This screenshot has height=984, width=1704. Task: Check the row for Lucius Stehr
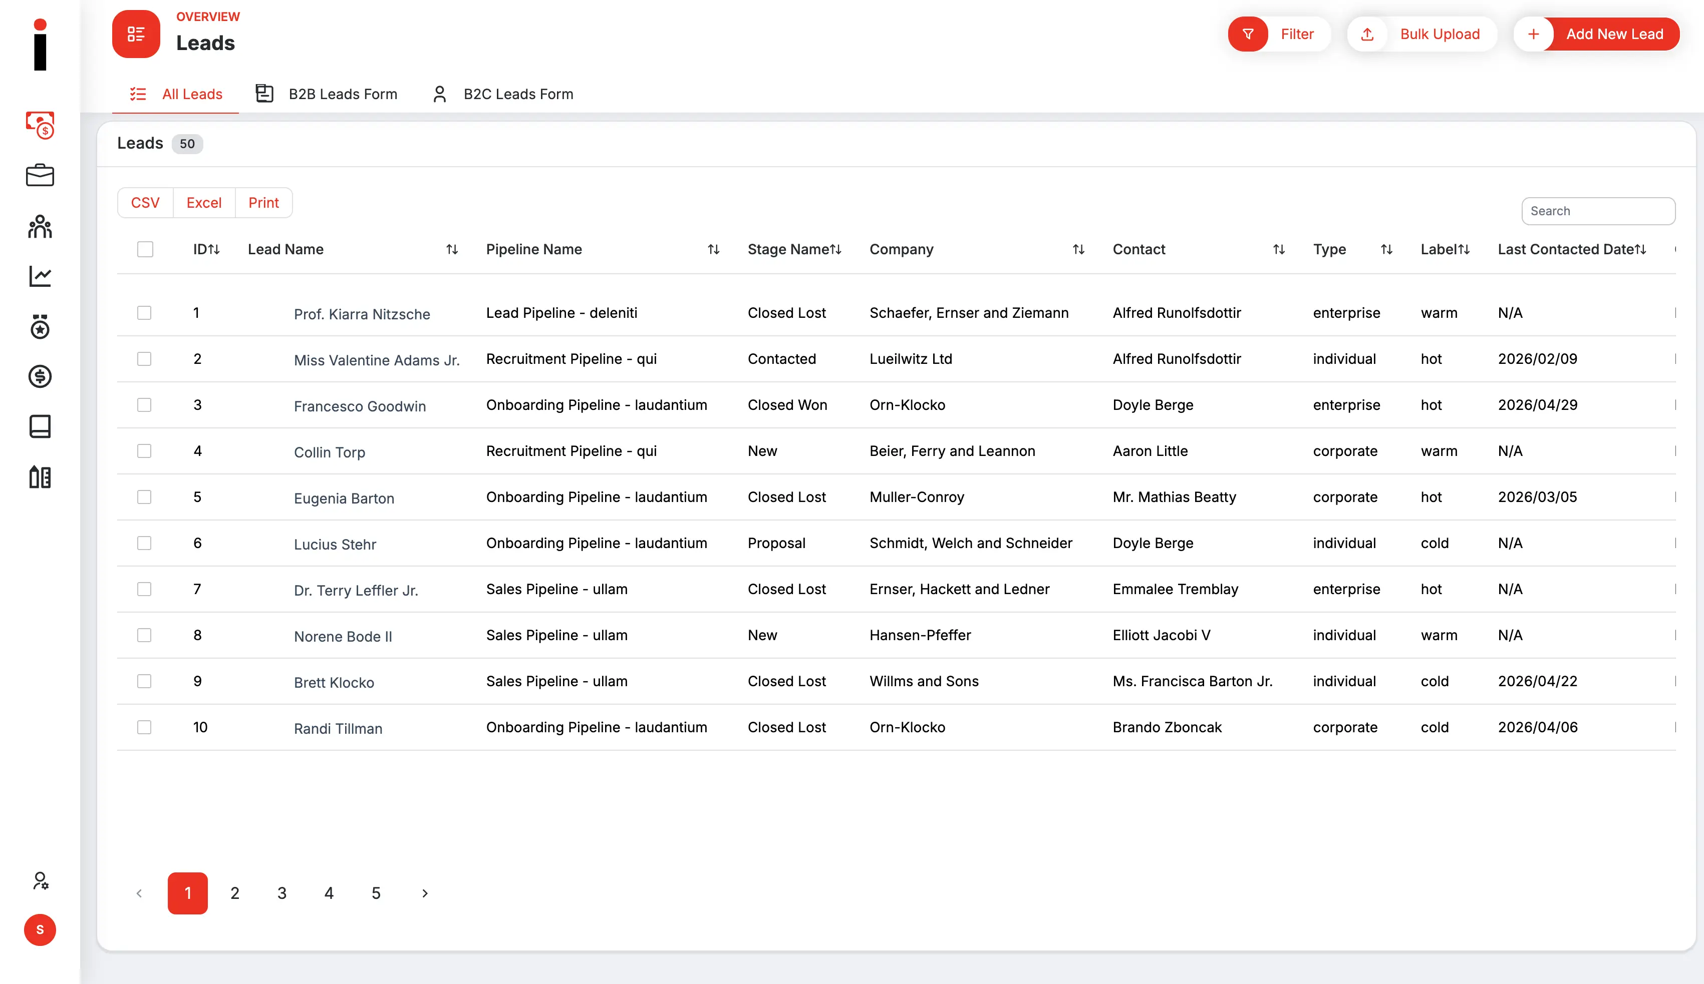[x=144, y=543]
